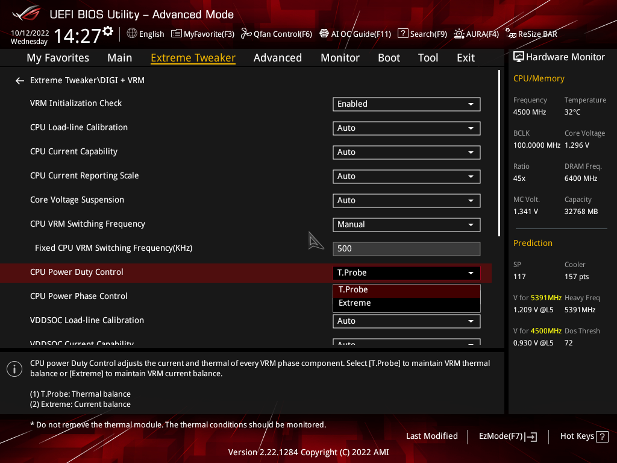
Task: Click the CPU/Memory section heading
Action: (539, 79)
